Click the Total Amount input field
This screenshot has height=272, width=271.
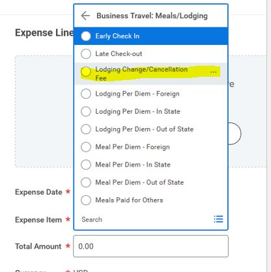coord(150,246)
